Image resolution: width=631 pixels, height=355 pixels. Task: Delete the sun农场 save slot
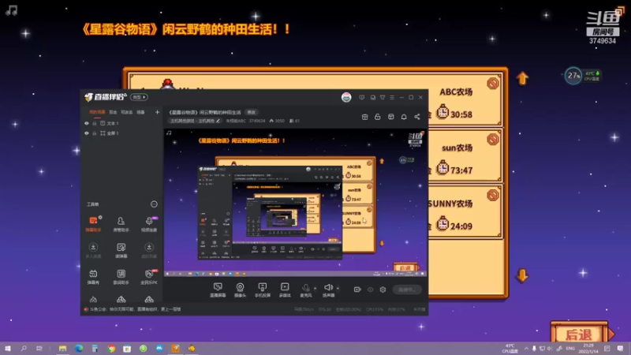pos(492,140)
